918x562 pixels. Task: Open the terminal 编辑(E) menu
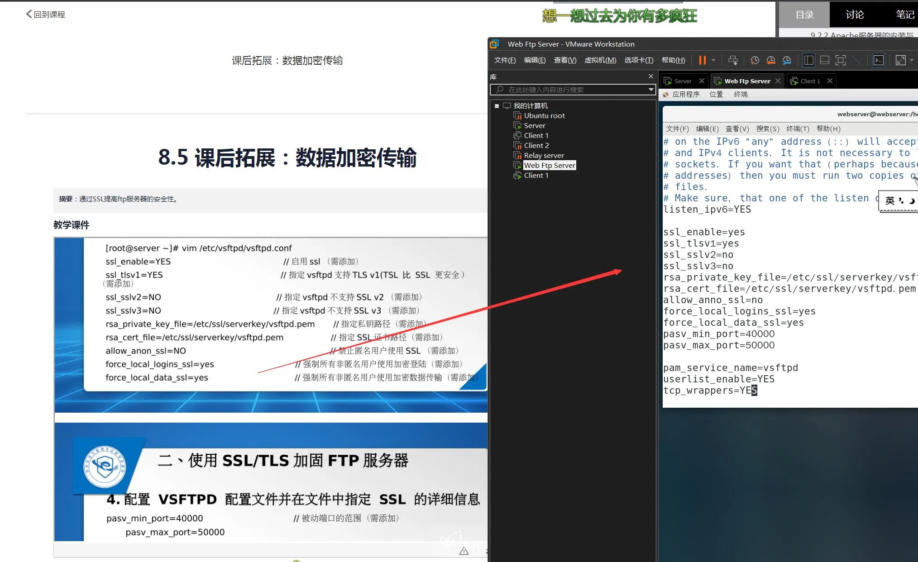(x=707, y=129)
